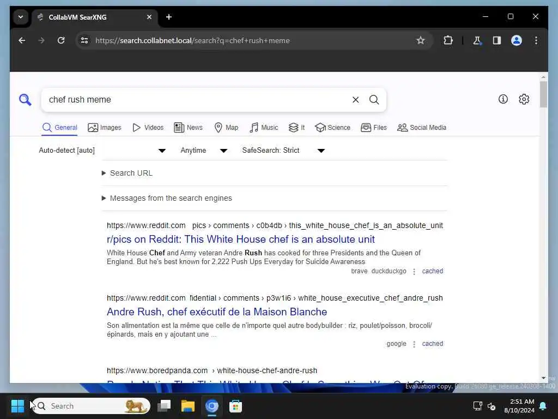This screenshot has width=558, height=419.
Task: Open the notification bell in the tray
Action: (543, 406)
